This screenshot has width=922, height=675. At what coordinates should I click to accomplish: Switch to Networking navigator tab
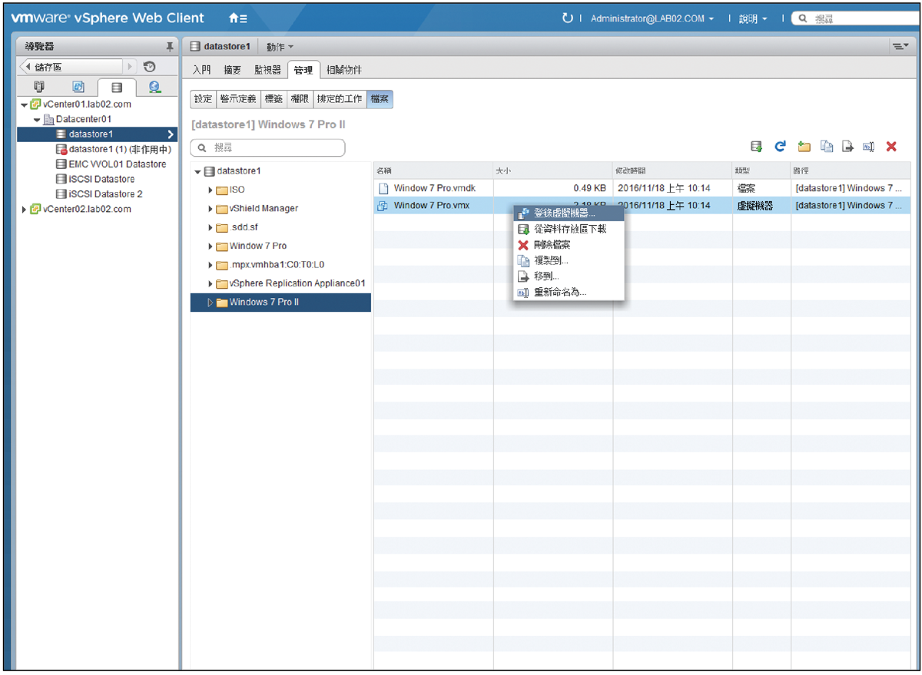point(154,87)
